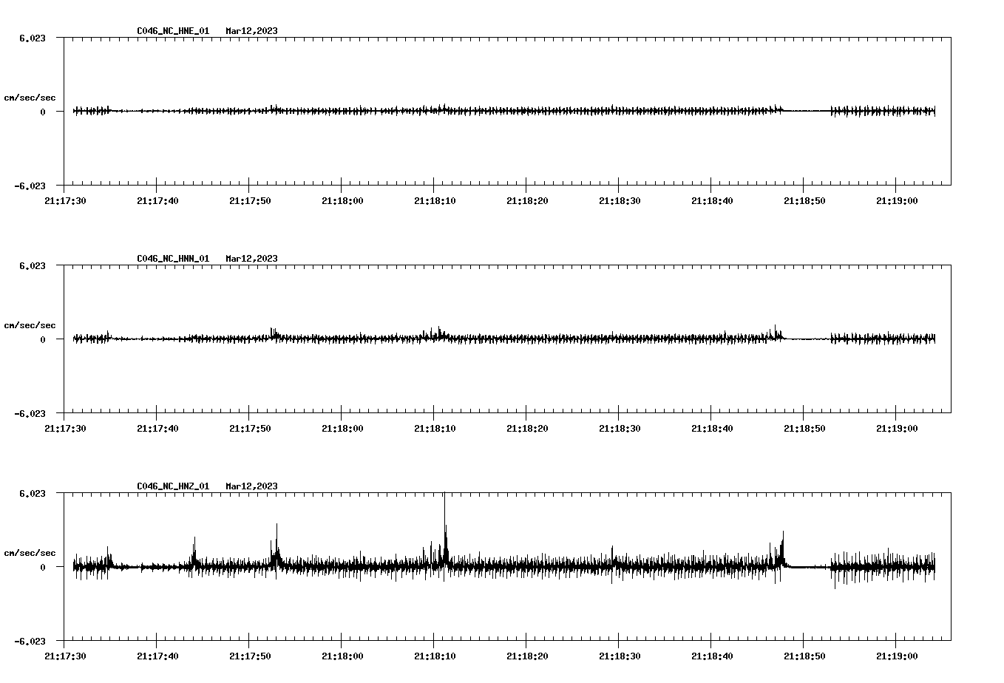Click the 21:18:20 tick label on bottom axis
Viewport: 1004px width, 683px height.
pyautogui.click(x=529, y=655)
